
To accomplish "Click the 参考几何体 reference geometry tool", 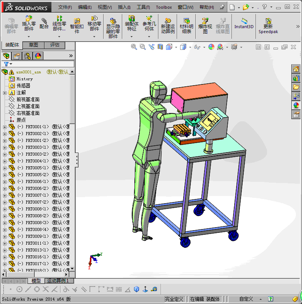I will coord(149,24).
